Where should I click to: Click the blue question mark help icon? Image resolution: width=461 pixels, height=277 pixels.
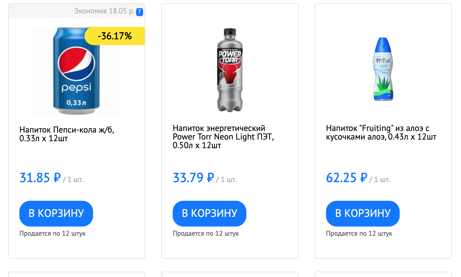[139, 12]
